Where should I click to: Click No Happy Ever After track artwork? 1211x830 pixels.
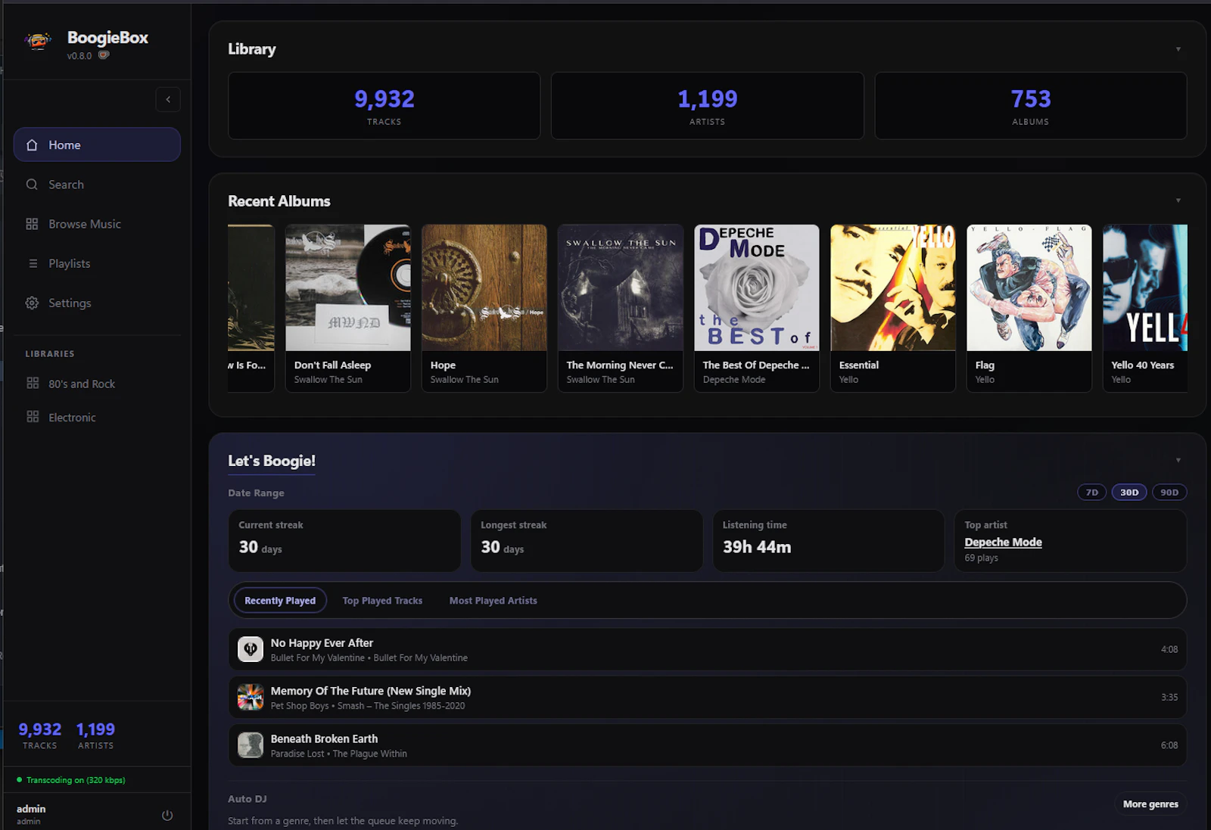click(251, 649)
